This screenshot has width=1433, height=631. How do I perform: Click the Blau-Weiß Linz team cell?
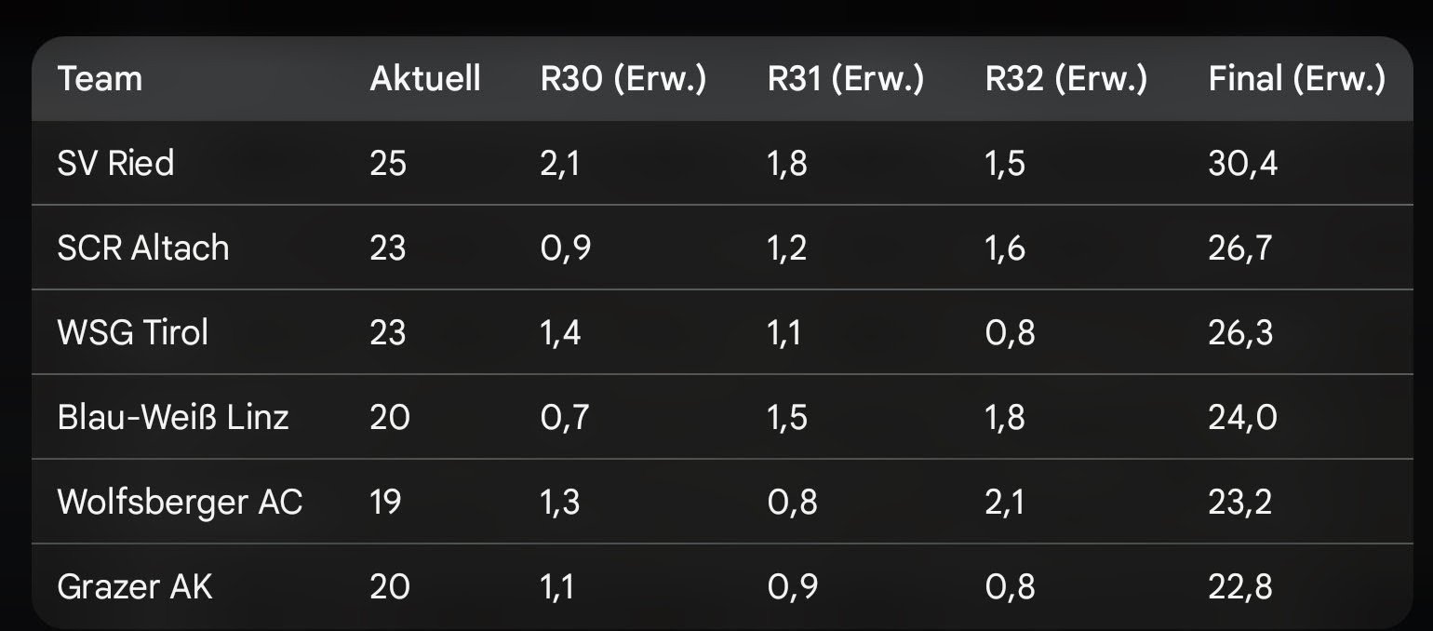point(173,417)
